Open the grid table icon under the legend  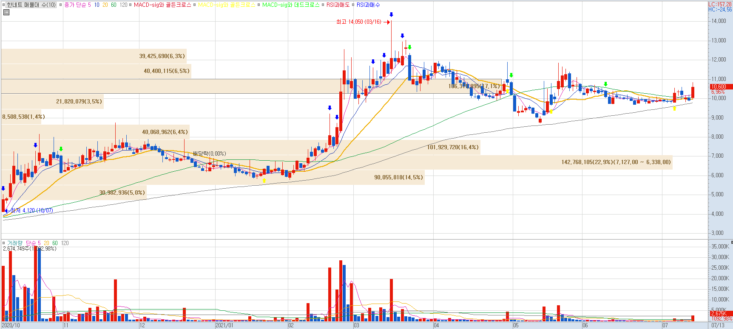(6, 12)
